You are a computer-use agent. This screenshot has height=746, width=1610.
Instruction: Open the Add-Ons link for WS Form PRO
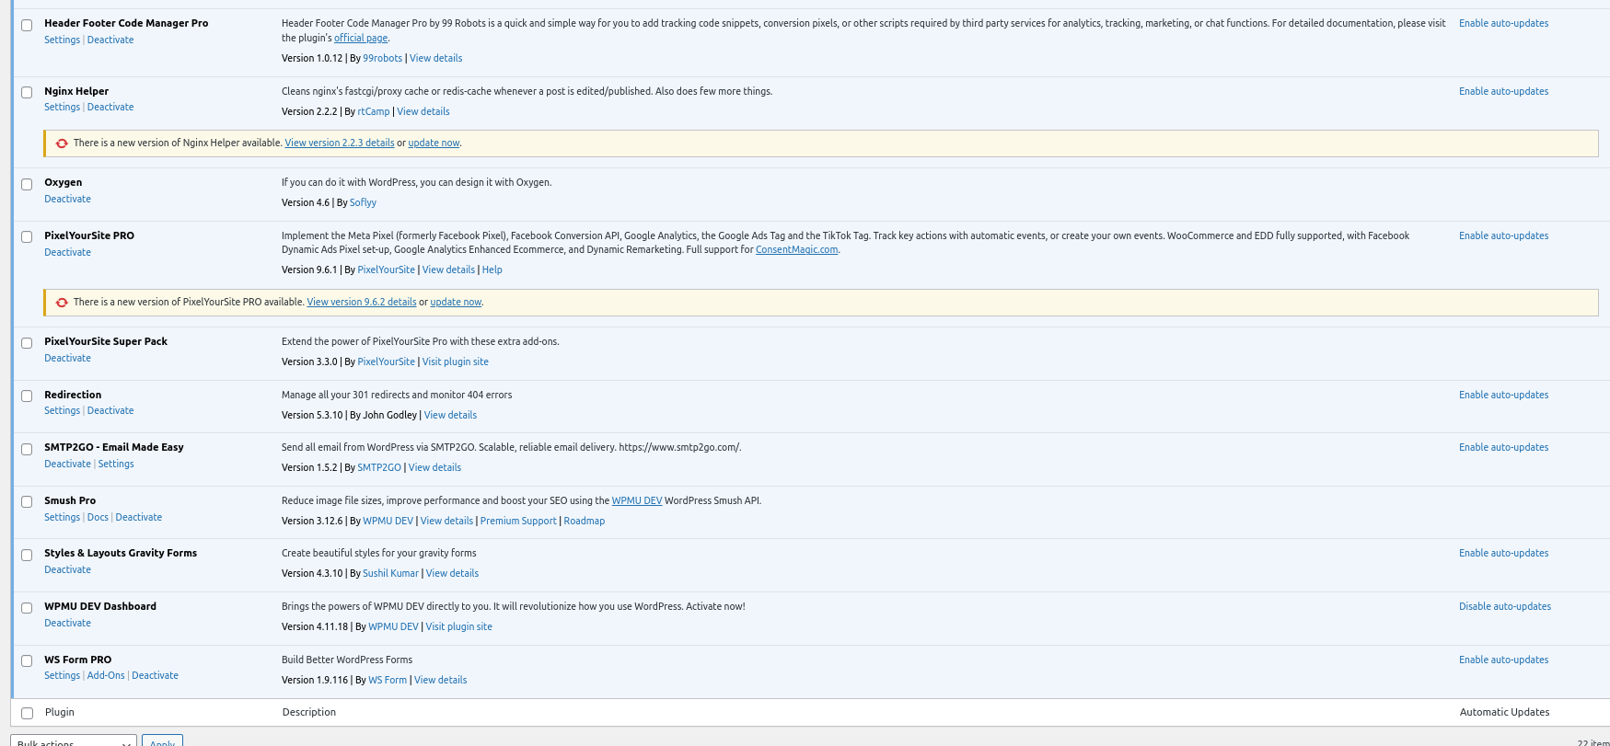coord(106,676)
